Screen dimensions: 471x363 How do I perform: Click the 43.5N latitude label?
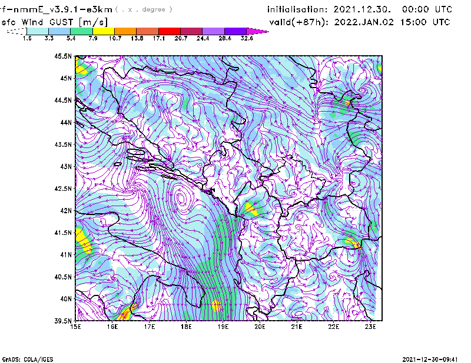pos(64,144)
